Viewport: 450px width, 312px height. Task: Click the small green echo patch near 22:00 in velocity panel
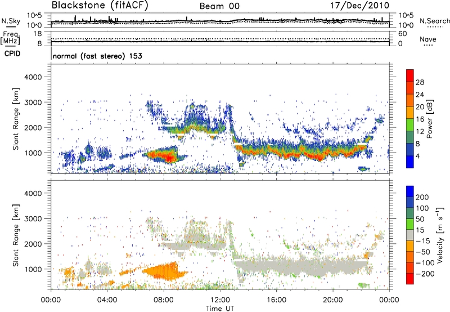[363, 285]
